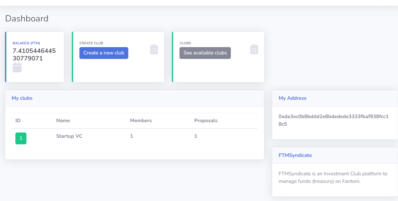Click the BALANCE (FTM) label
The height and width of the screenshot is (201, 398).
(26, 43)
